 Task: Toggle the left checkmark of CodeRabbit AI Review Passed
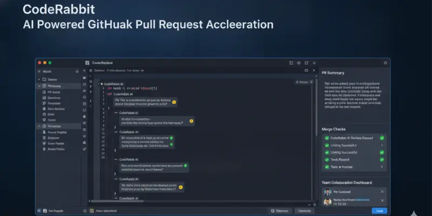coord(327,138)
